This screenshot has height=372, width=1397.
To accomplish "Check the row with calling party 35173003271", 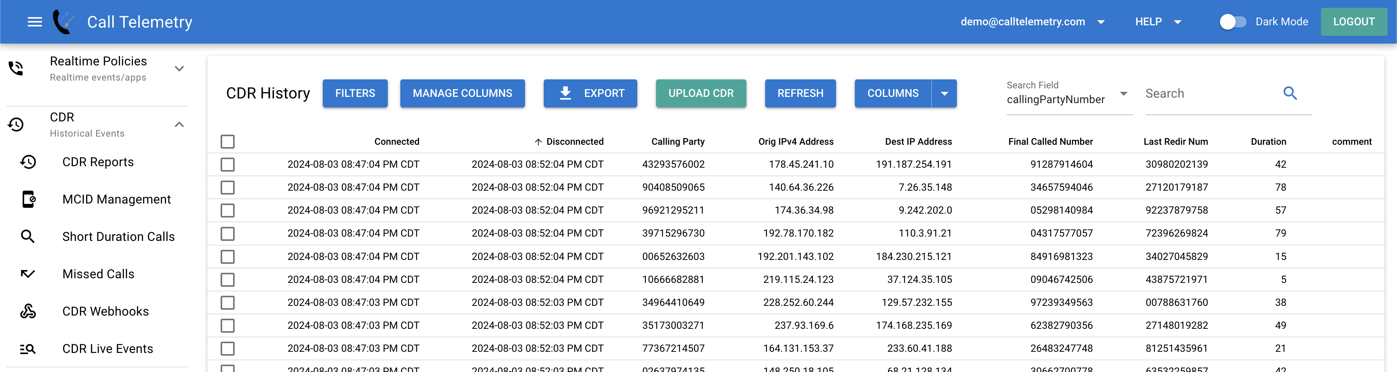I will coord(228,325).
